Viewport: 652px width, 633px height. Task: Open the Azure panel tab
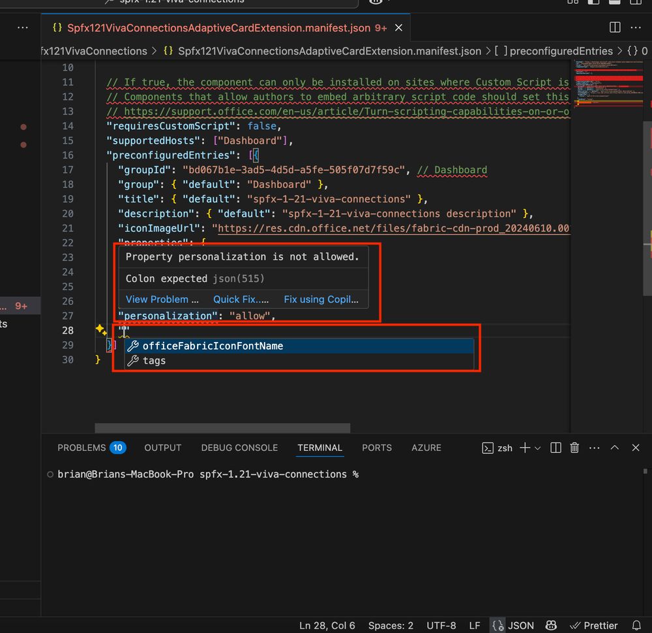(x=426, y=448)
